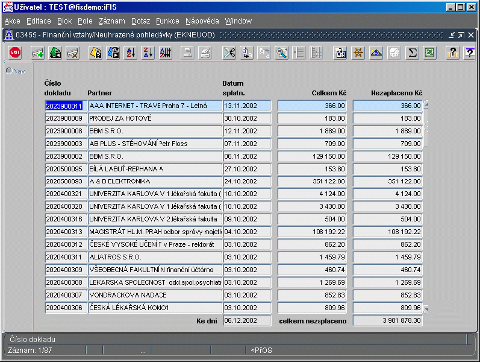Click the scissors cut icon
Image resolution: width=480 pixels, height=362 pixels.
[x=229, y=52]
